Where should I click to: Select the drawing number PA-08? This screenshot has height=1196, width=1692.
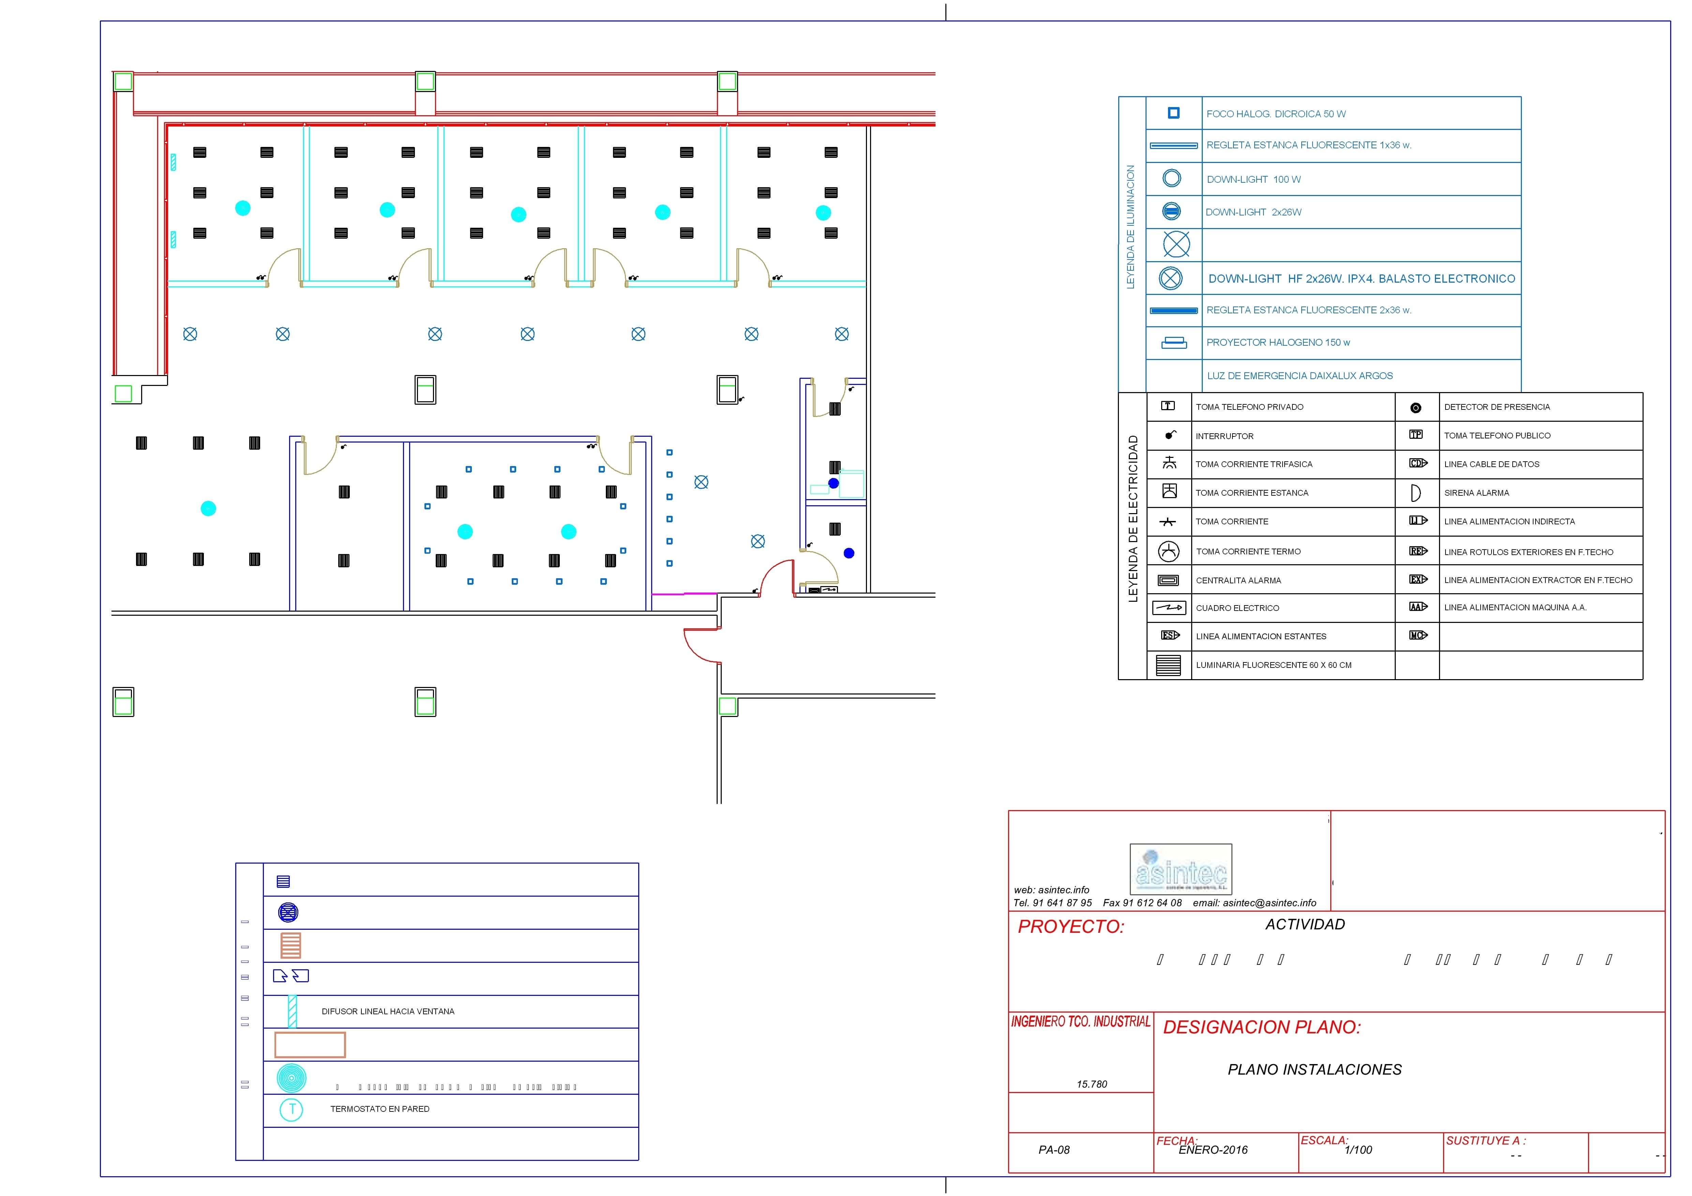(x=1054, y=1150)
